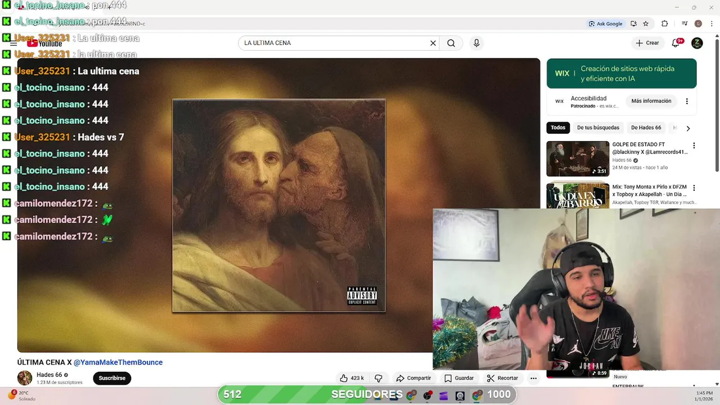This screenshot has height=405, width=720.
Task: Open the Chrome profile avatar
Action: coord(698,24)
